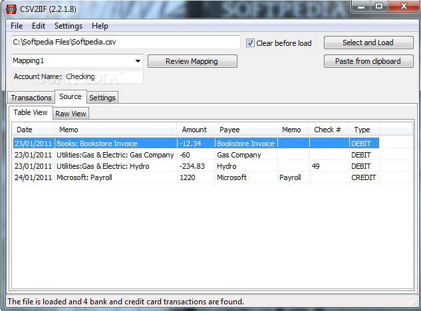Viewport: 421px width, 311px height.
Task: Click the amount 1220 cell
Action: tap(196, 177)
